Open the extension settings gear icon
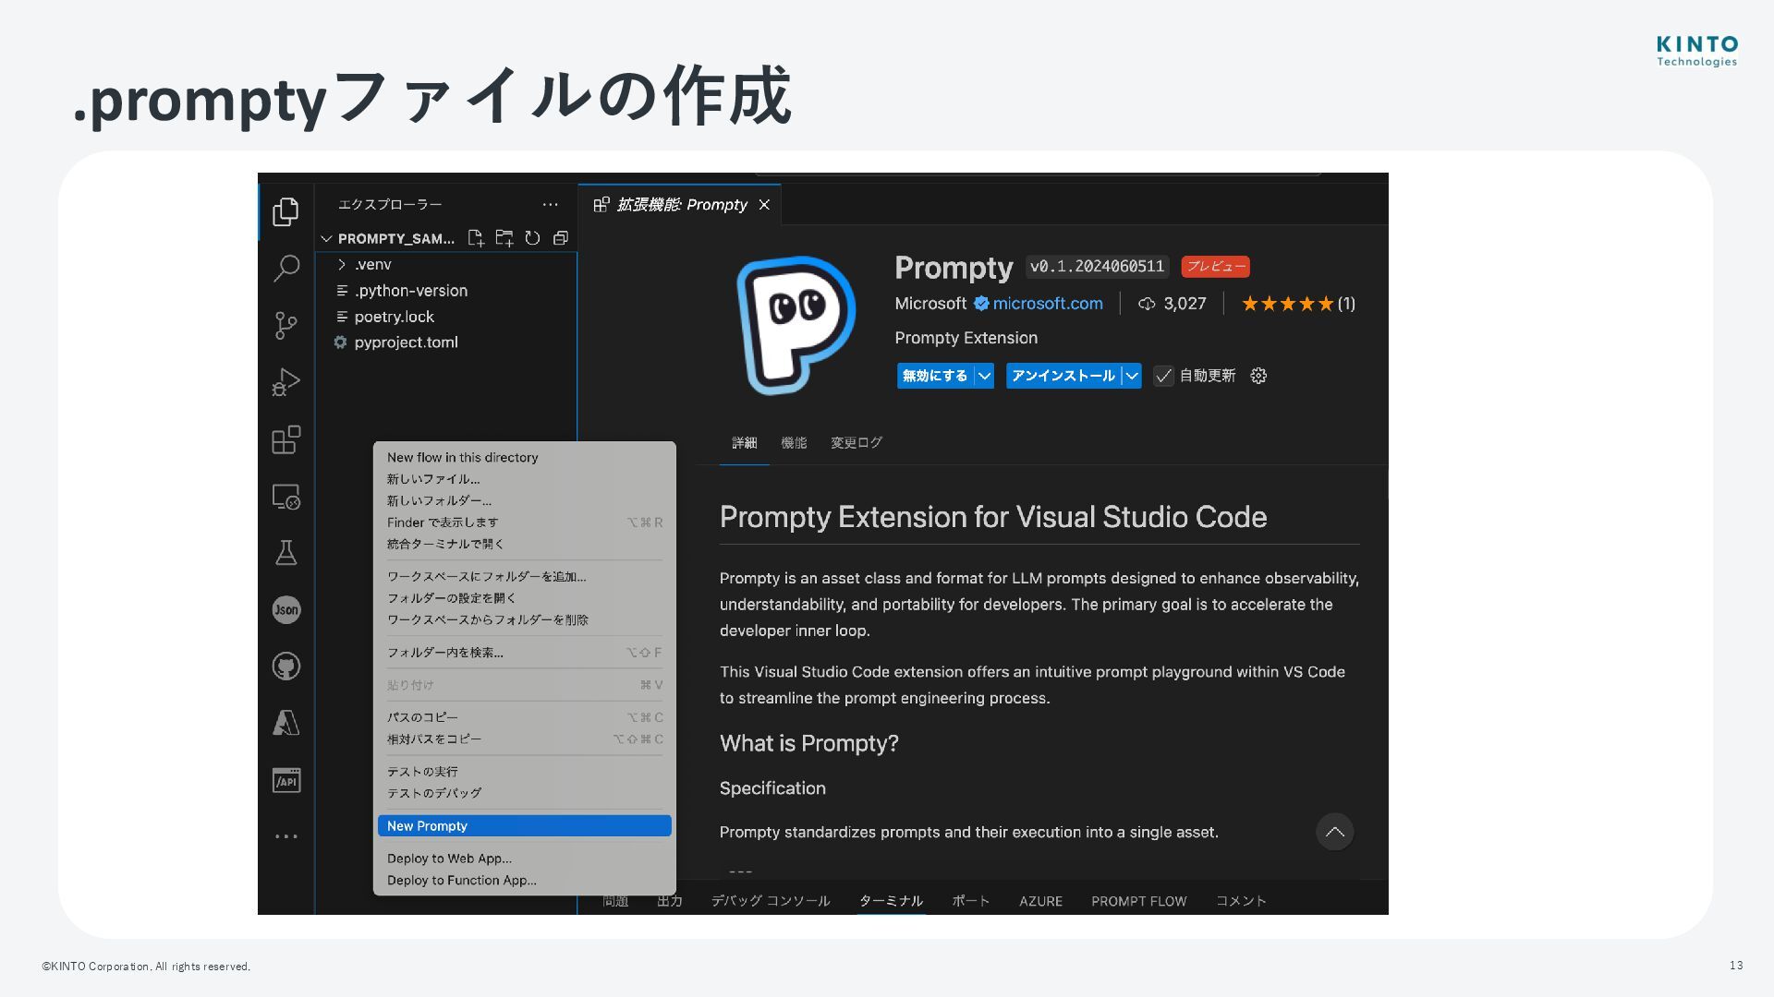1774x997 pixels. pos(1258,376)
